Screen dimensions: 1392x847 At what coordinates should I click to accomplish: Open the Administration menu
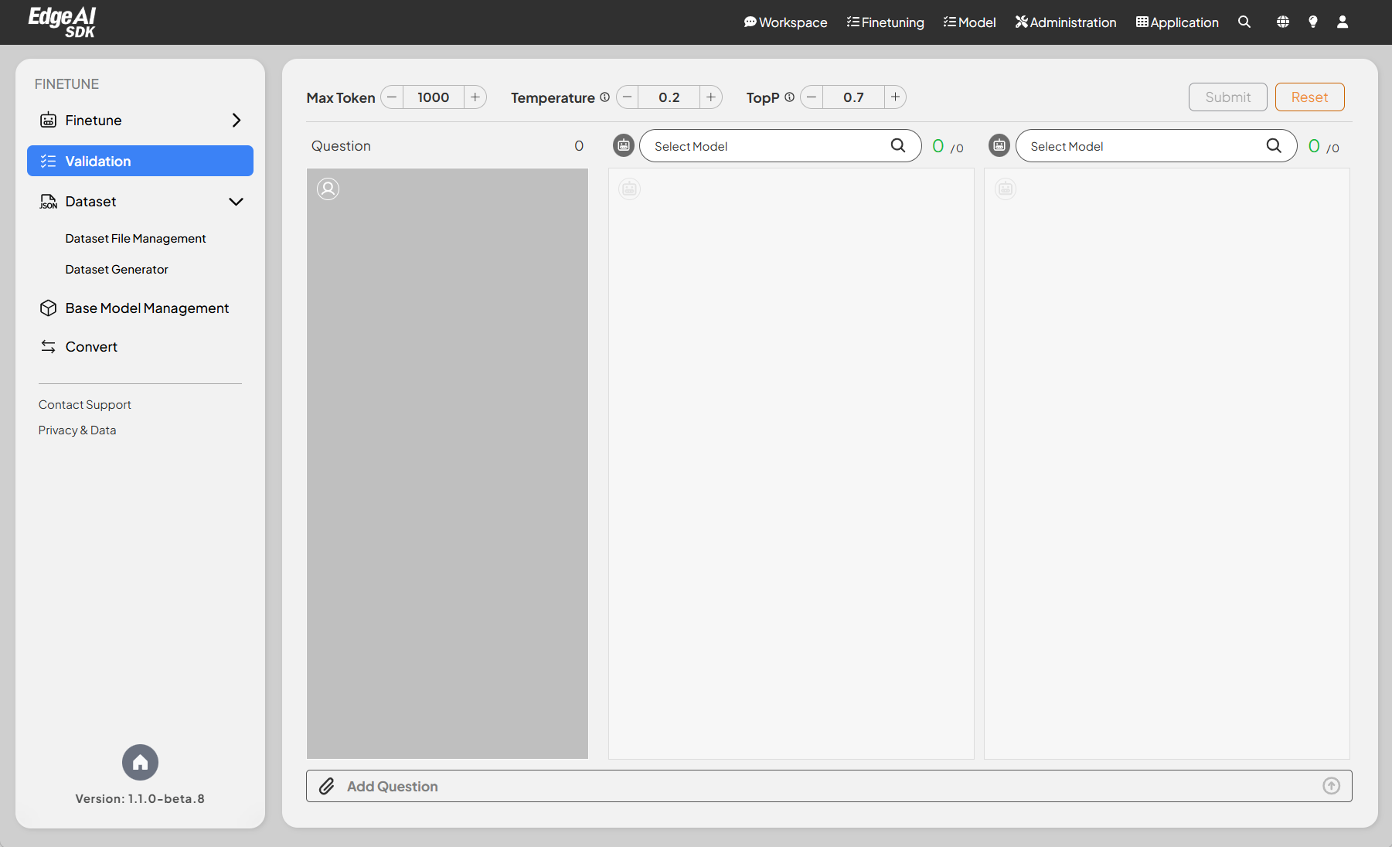(x=1065, y=22)
